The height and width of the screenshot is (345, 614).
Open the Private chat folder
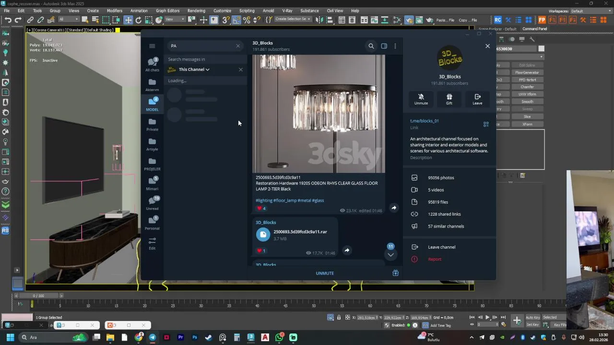pyautogui.click(x=152, y=125)
